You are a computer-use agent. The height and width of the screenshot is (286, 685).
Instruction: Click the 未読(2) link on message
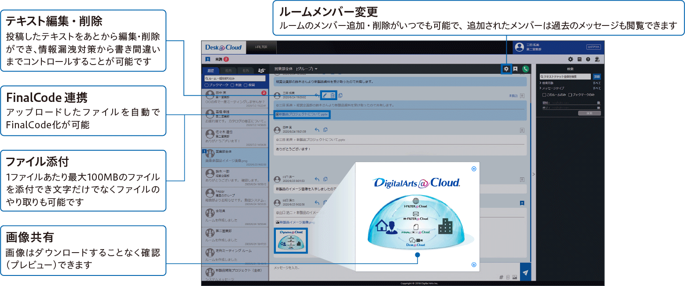pyautogui.click(x=513, y=95)
